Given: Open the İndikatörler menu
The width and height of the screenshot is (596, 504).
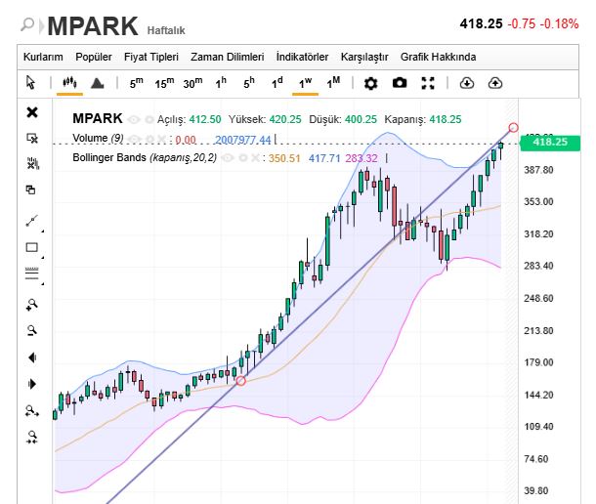Looking at the screenshot, I should tap(302, 57).
